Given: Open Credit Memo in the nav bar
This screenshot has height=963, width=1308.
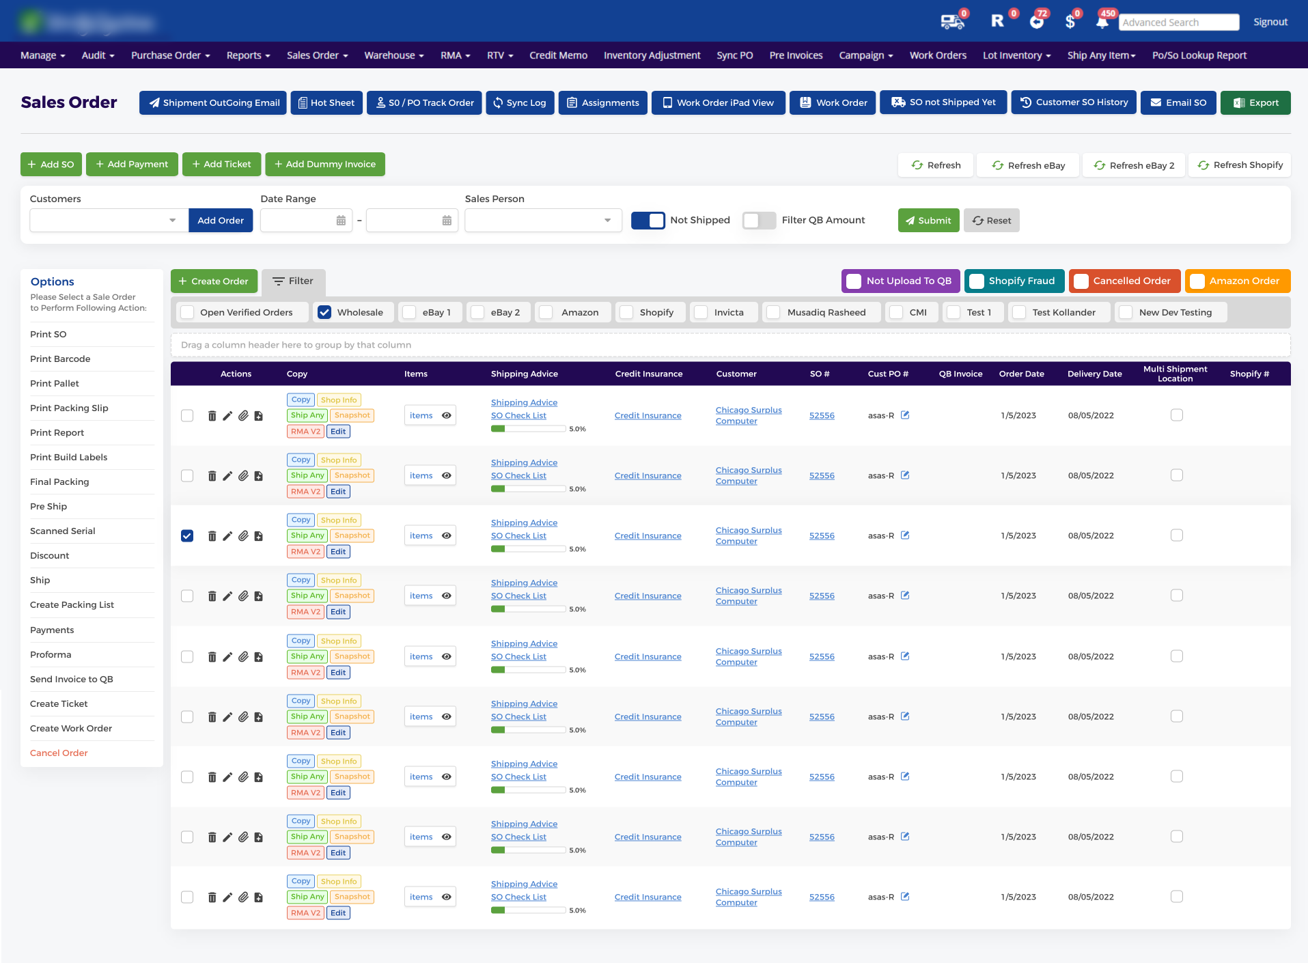Looking at the screenshot, I should (x=558, y=55).
